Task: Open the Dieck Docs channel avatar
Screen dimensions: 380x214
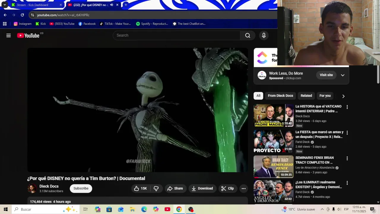Action: [x=32, y=188]
